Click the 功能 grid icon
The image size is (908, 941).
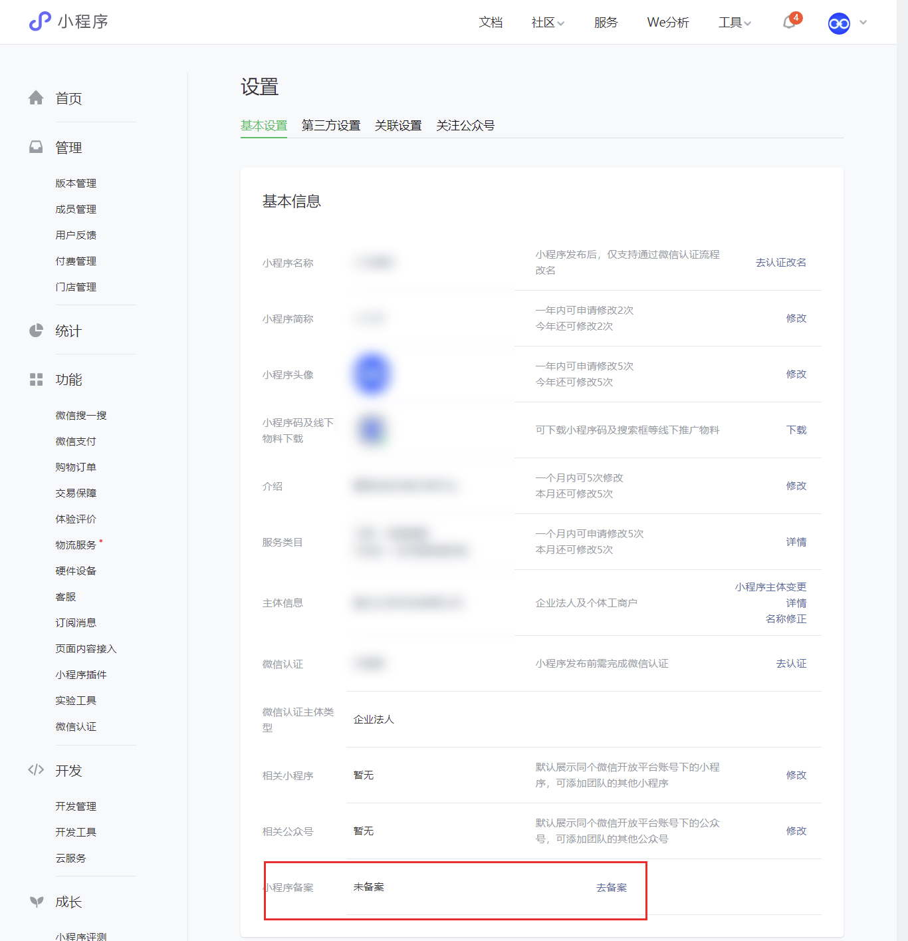click(36, 380)
